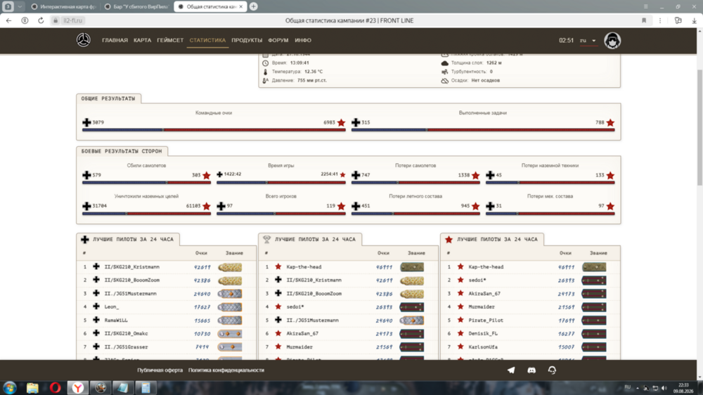This screenshot has width=703, height=395.
Task: Open the site logo in the navigation bar
Action: (x=84, y=40)
